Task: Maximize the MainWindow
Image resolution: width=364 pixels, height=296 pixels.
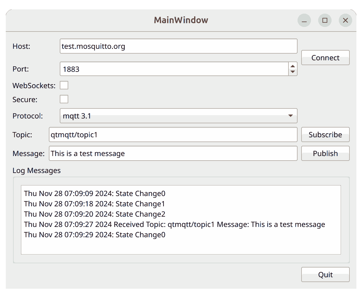Action: coord(325,20)
